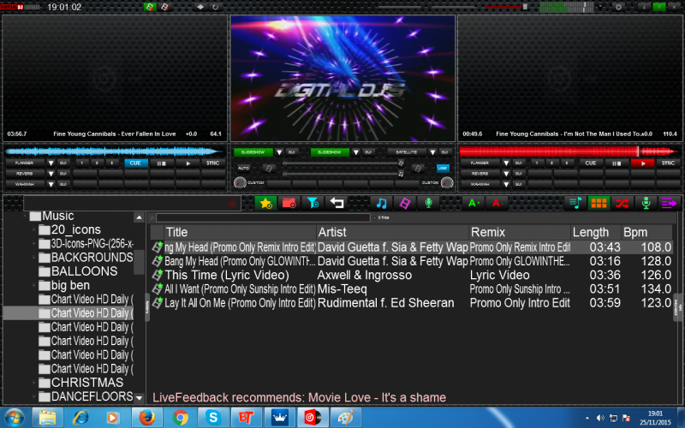685x428 pixels.
Task: Toggle the red shuffle icon
Action: coord(622,203)
